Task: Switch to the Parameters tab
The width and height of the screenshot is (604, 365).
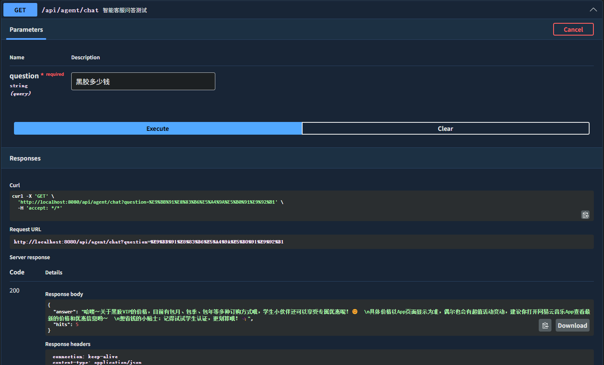Action: click(26, 30)
